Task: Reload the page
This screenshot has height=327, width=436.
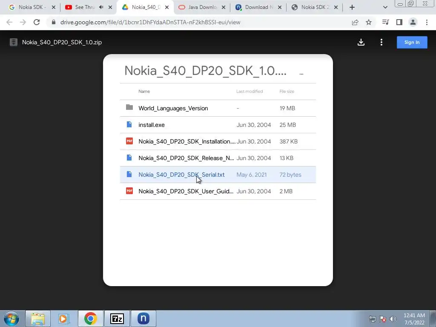Action: coord(37,22)
